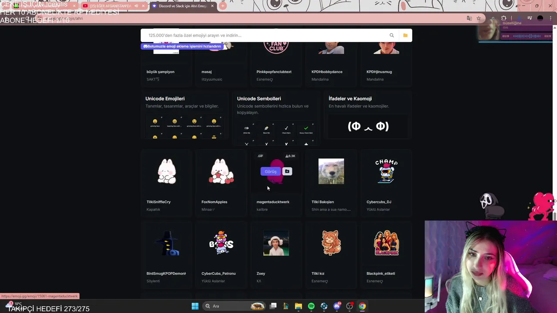Click the kaomoji face (Φ ︵ Φ) preview
The height and width of the screenshot is (313, 557).
(368, 126)
